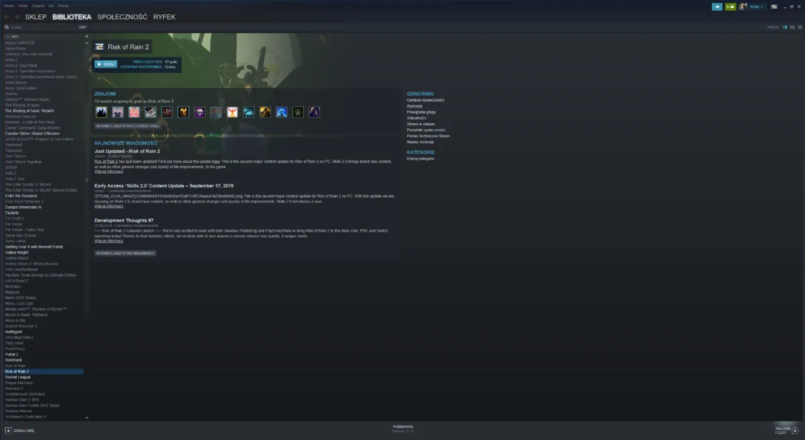Click Więcej informacji under Just Updated
The width and height of the screenshot is (805, 440).
coord(109,171)
